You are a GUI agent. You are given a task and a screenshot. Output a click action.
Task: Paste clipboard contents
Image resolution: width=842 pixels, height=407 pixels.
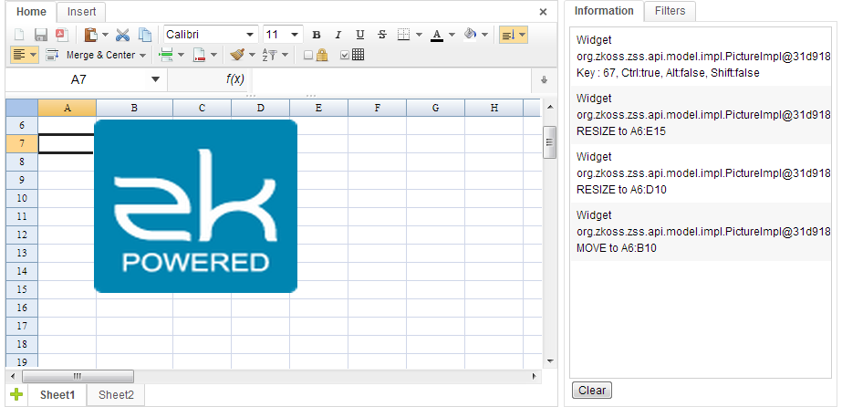point(91,35)
